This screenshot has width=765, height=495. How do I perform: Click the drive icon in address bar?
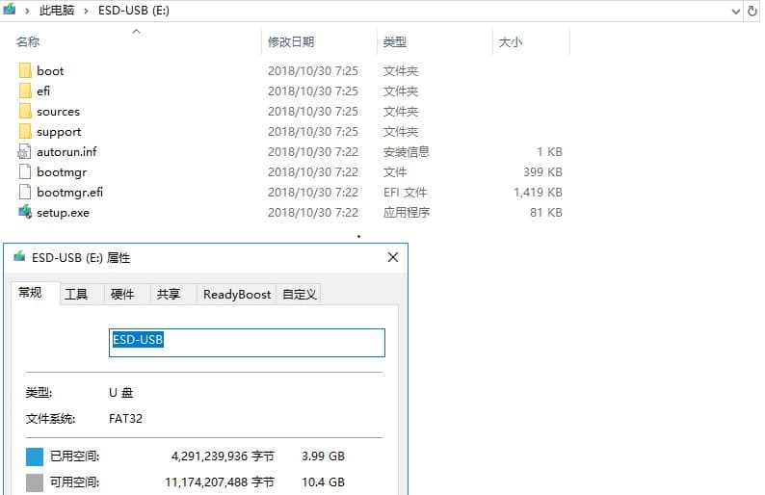tap(10, 10)
